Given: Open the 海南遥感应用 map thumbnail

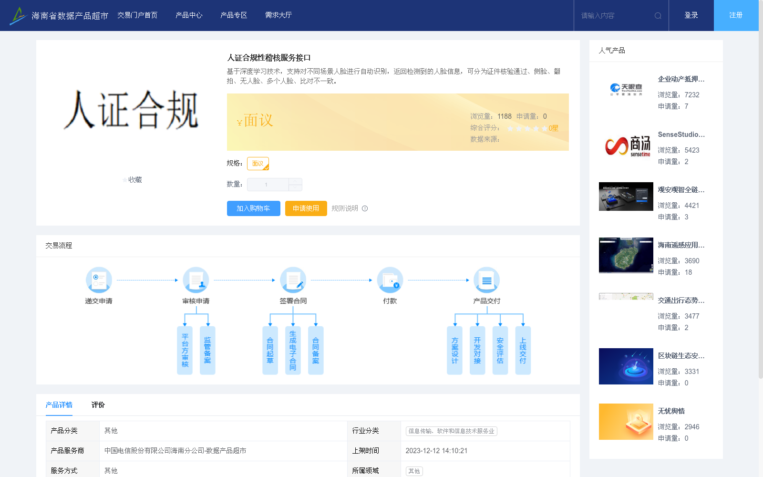Looking at the screenshot, I should tap(626, 255).
